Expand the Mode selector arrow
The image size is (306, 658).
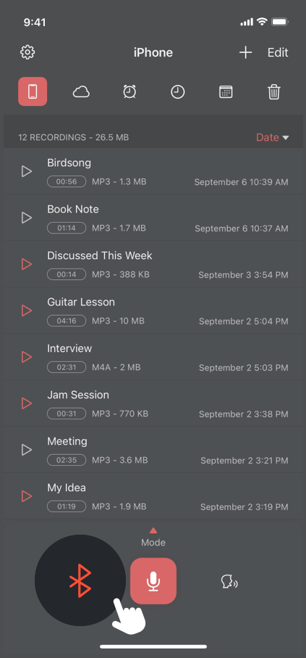tap(153, 530)
